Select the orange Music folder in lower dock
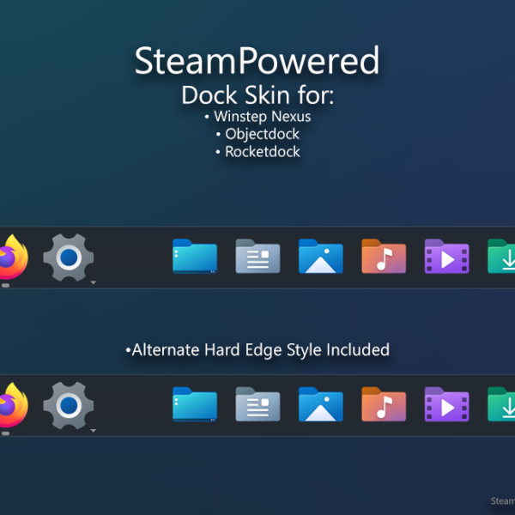The height and width of the screenshot is (515, 515). tap(384, 404)
